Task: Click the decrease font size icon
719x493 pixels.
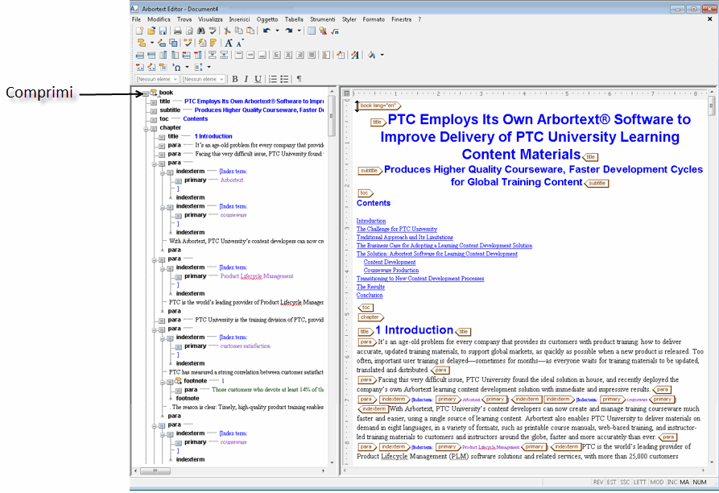Action: tap(239, 43)
